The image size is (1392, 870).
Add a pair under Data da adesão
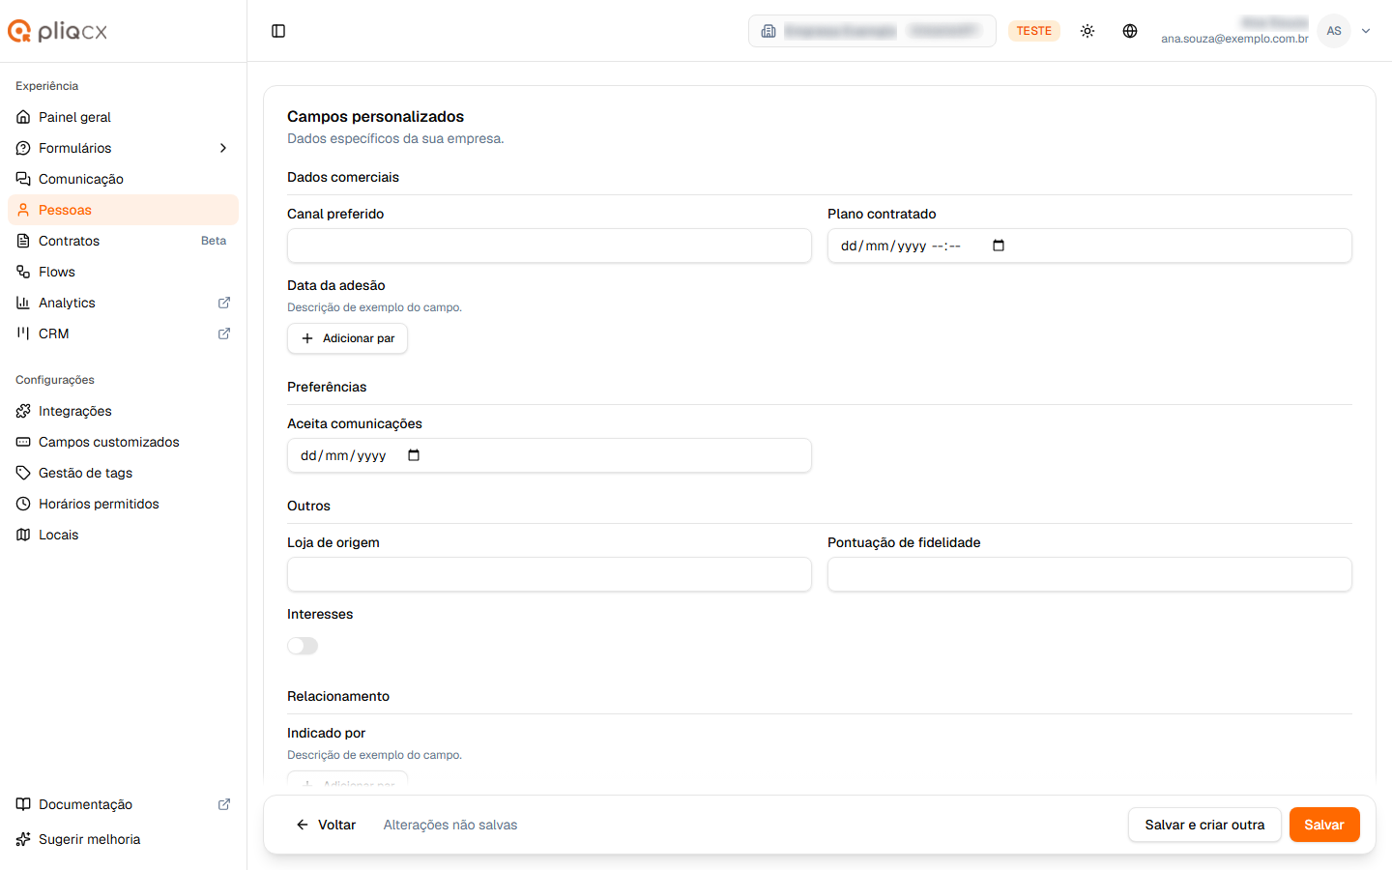click(347, 338)
